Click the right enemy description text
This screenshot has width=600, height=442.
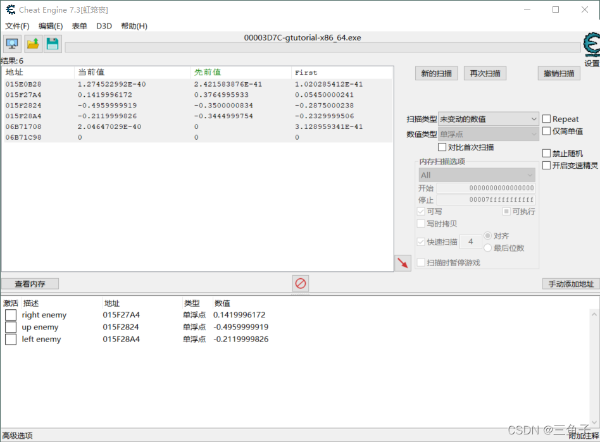click(x=44, y=315)
